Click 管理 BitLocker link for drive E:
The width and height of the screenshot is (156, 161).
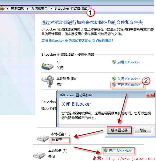click(129, 85)
